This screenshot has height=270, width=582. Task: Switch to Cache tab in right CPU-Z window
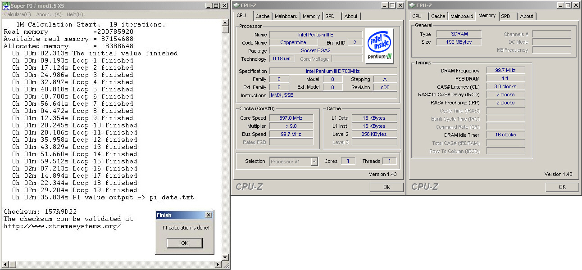point(438,16)
